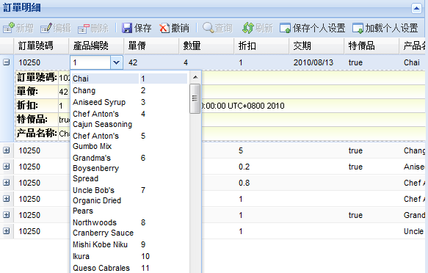The image size is (428, 273).
Task: Click the 保存 save button label
Action: [x=142, y=28]
